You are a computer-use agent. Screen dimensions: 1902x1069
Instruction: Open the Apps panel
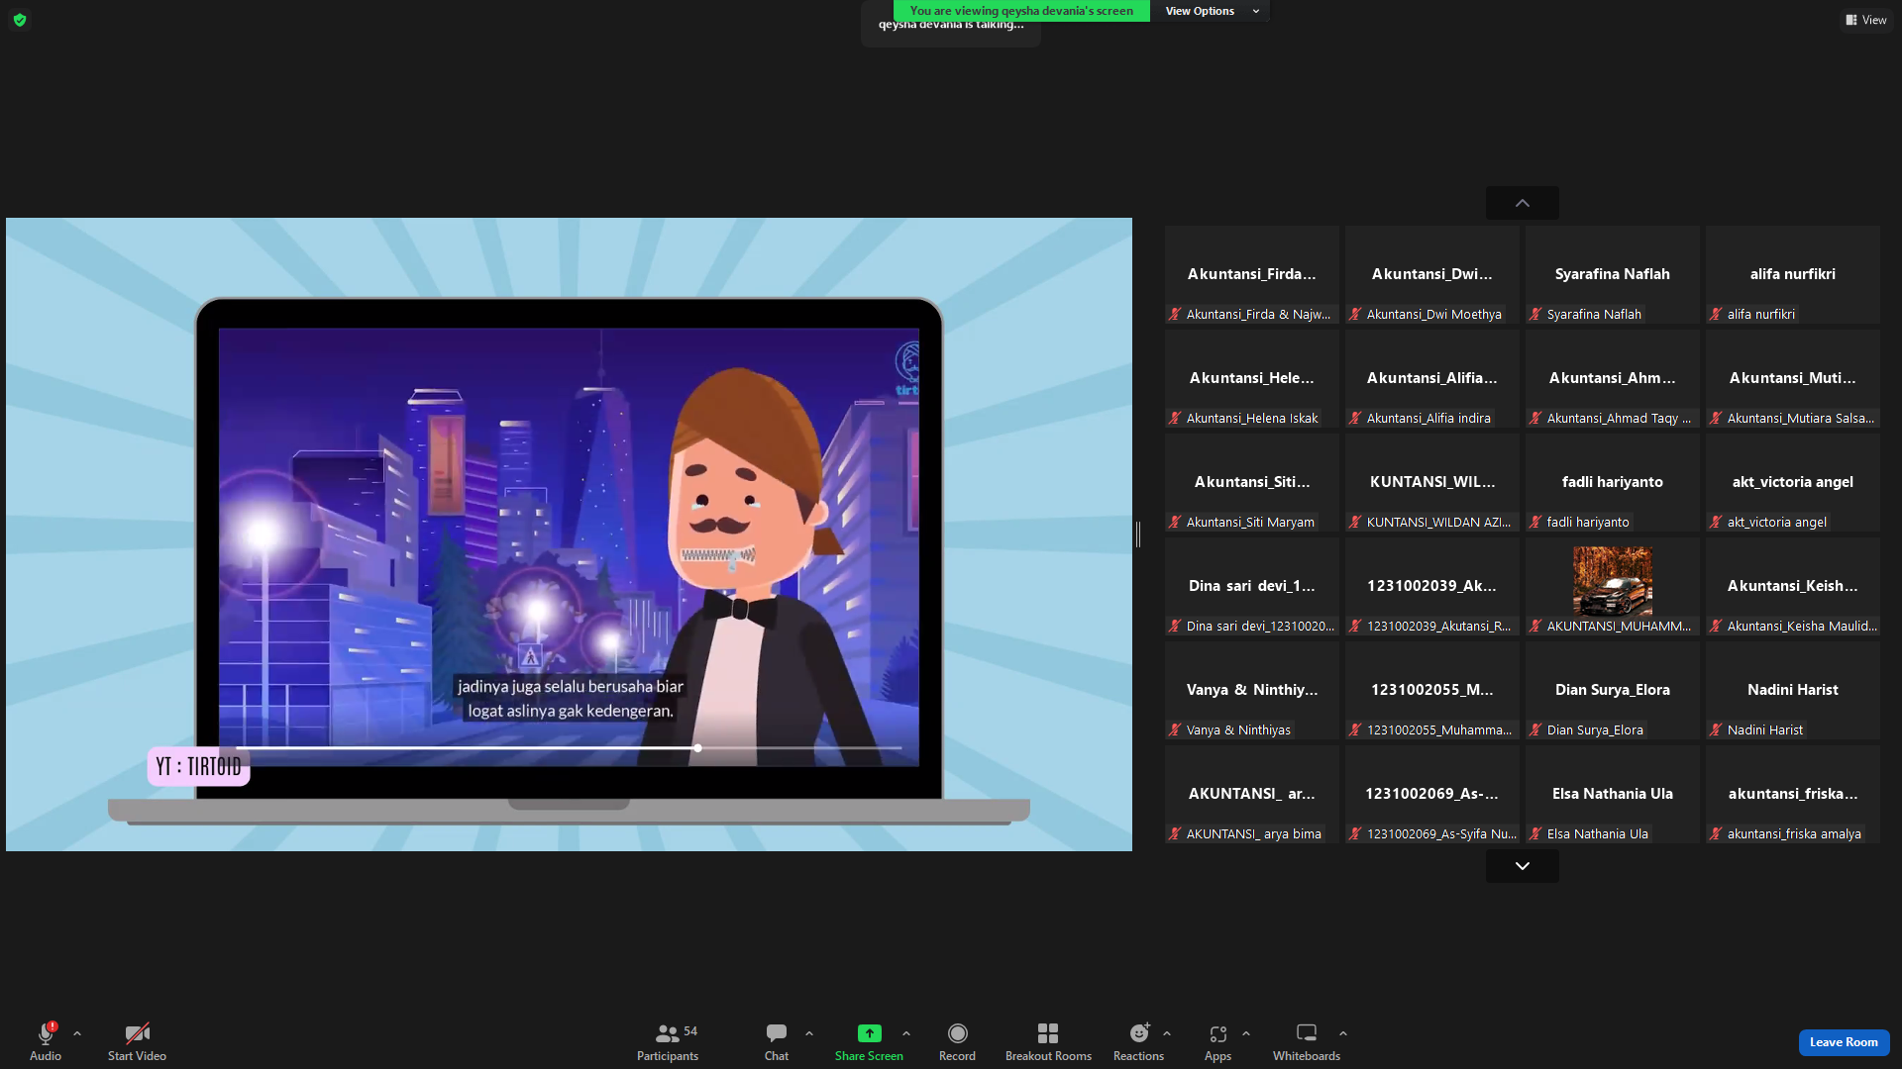click(x=1217, y=1041)
